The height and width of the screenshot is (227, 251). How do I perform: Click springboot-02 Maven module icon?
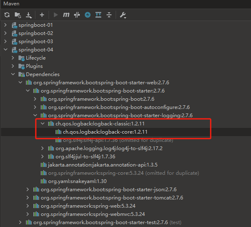[14, 34]
